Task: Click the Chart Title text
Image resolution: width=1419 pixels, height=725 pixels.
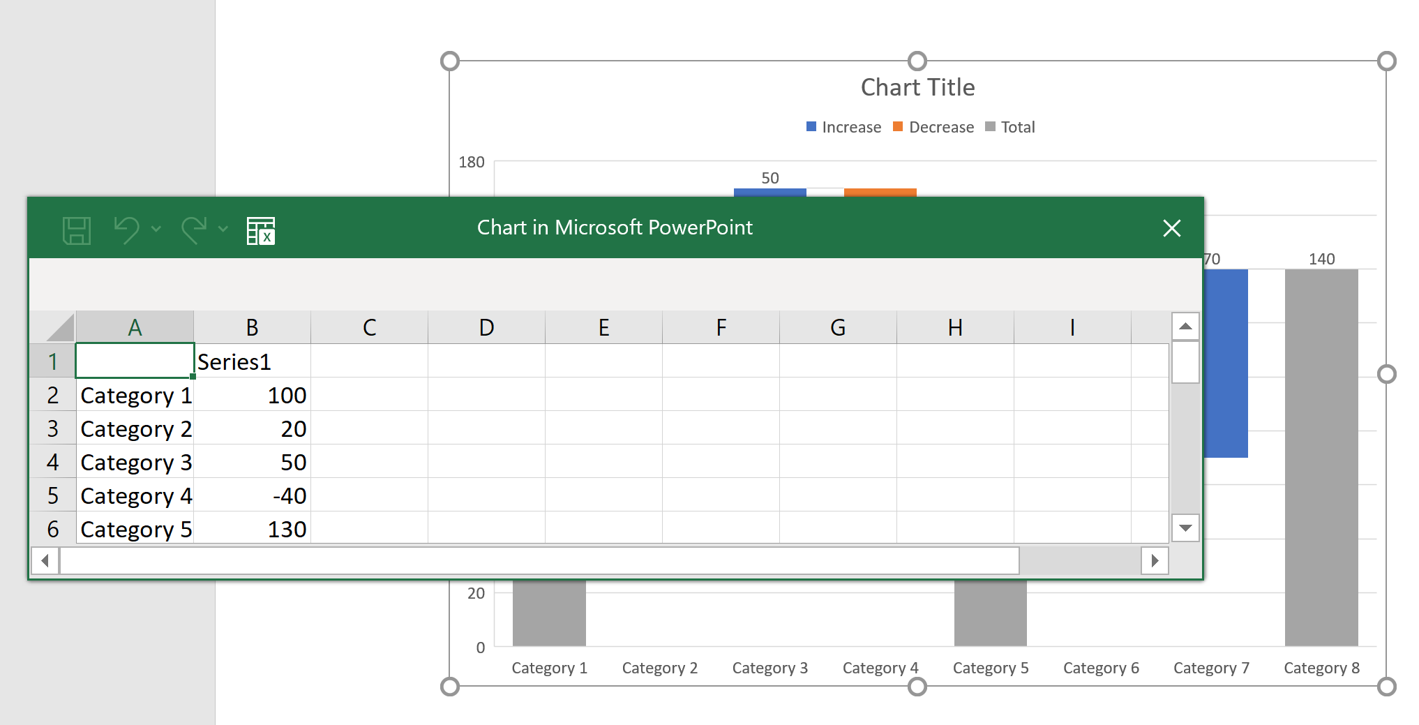Action: [x=917, y=87]
